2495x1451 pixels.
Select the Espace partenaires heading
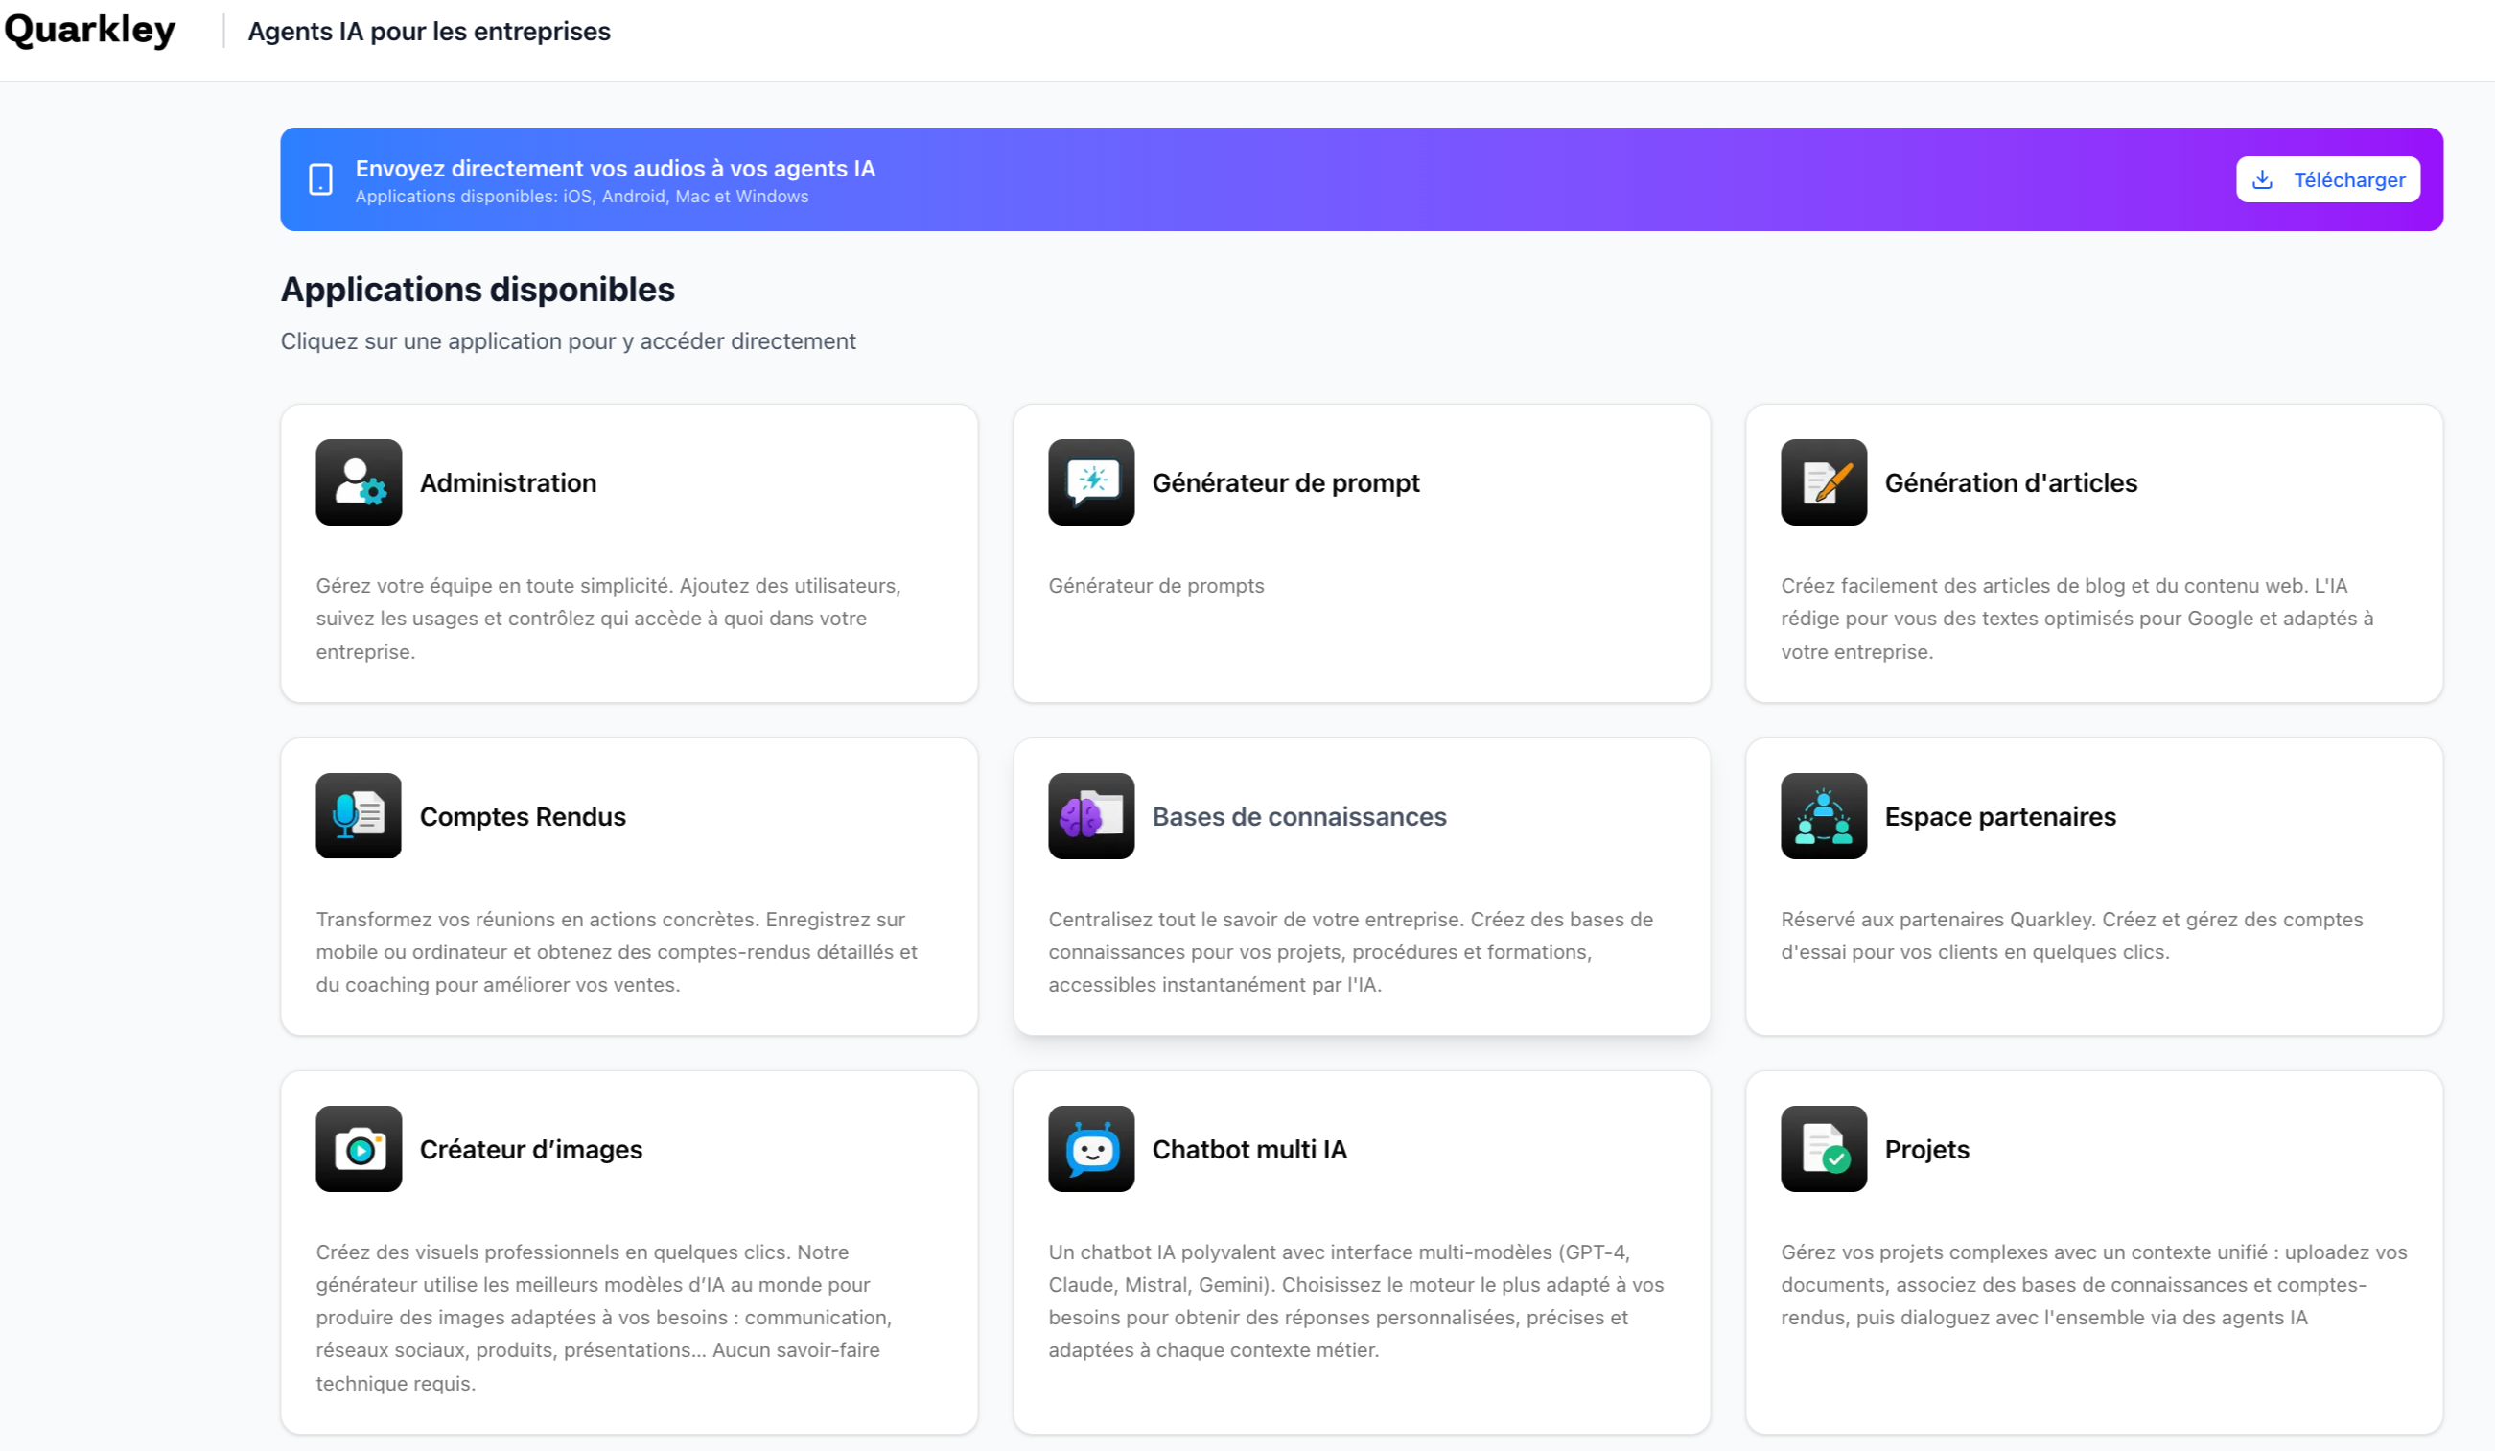2000,817
